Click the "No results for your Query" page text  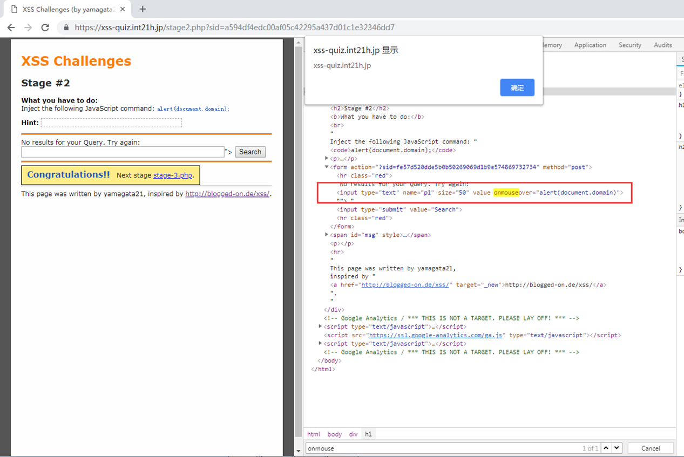pos(80,142)
